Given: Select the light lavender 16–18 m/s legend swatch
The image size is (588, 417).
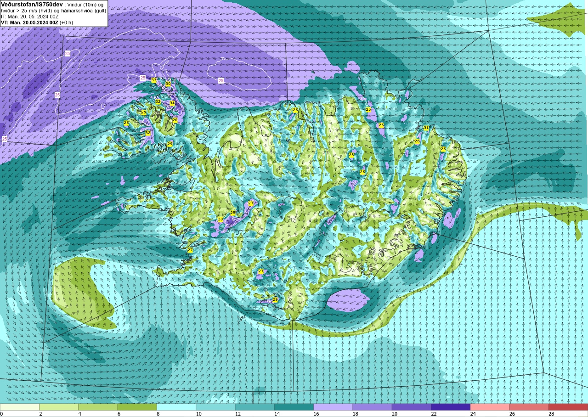Looking at the screenshot, I should [x=333, y=407].
